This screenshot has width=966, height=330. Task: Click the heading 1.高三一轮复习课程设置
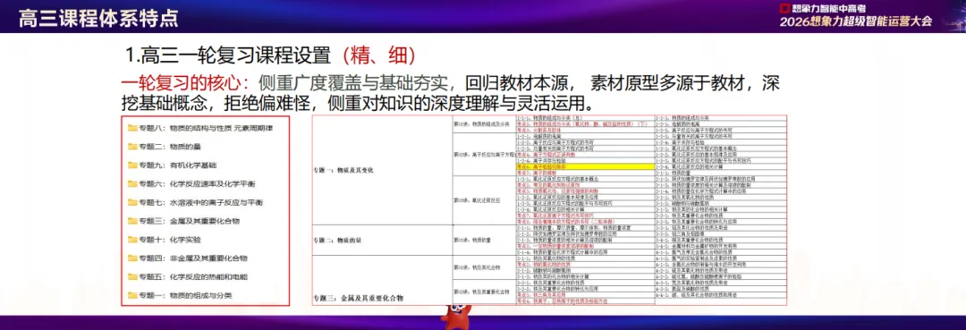(x=228, y=55)
